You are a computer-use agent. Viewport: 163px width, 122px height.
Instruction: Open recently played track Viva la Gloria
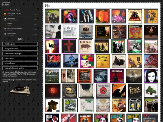tap(14, 13)
